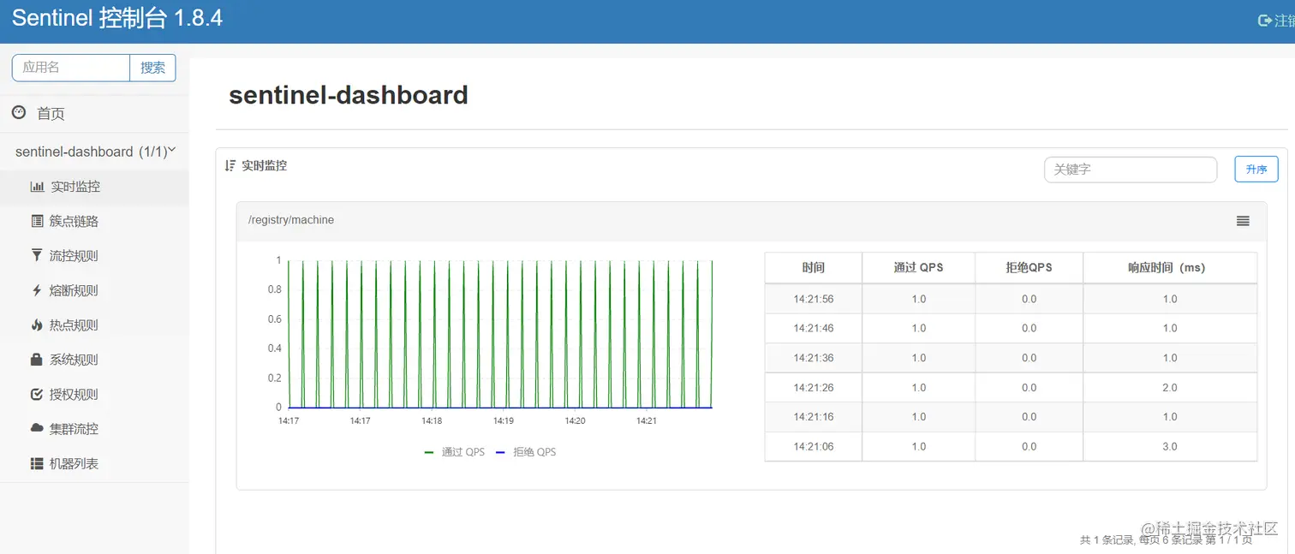Click the sort icon beside 实时监控 heading

230,166
